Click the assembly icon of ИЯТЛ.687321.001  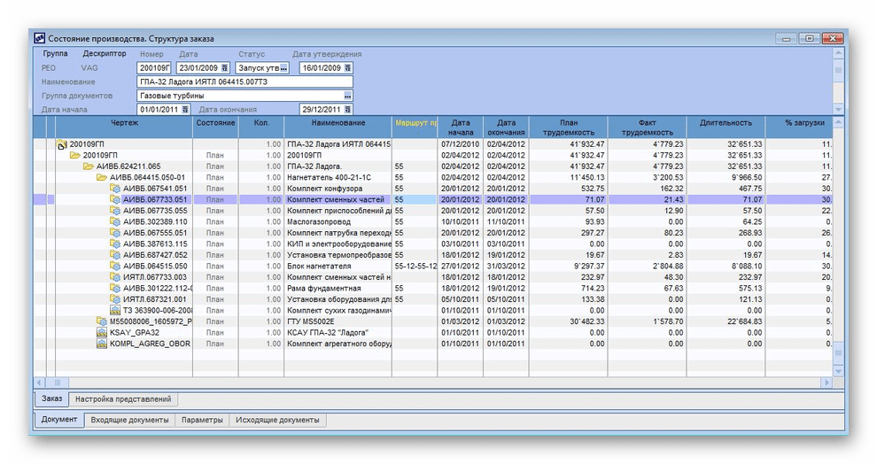tap(115, 299)
